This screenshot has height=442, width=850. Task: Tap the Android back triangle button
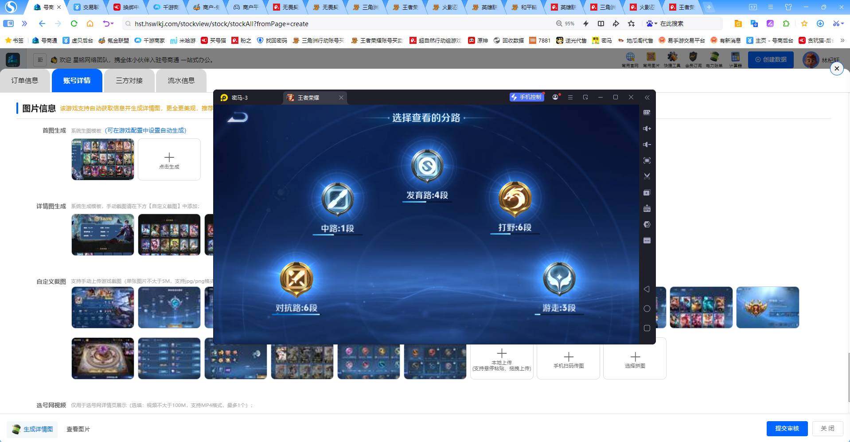pyautogui.click(x=647, y=289)
